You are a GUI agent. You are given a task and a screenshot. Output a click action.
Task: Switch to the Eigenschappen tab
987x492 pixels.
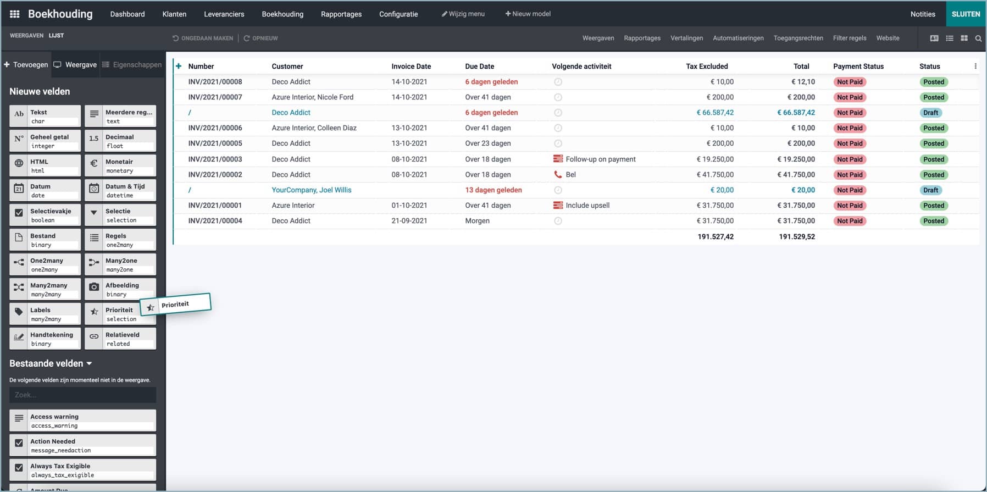tap(132, 65)
